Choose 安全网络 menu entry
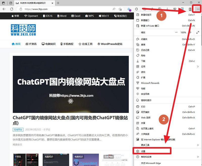 click(x=167, y=94)
